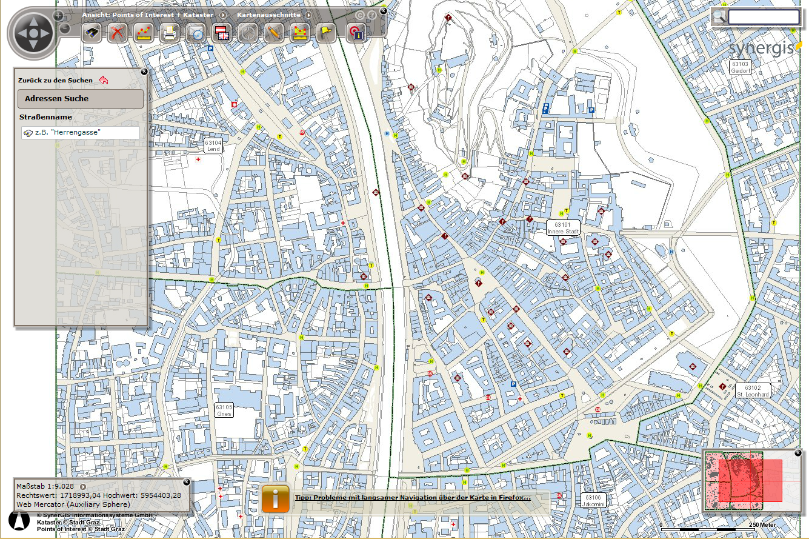This screenshot has width=809, height=539.
Task: Open the line measurement tool
Action: tap(143, 33)
